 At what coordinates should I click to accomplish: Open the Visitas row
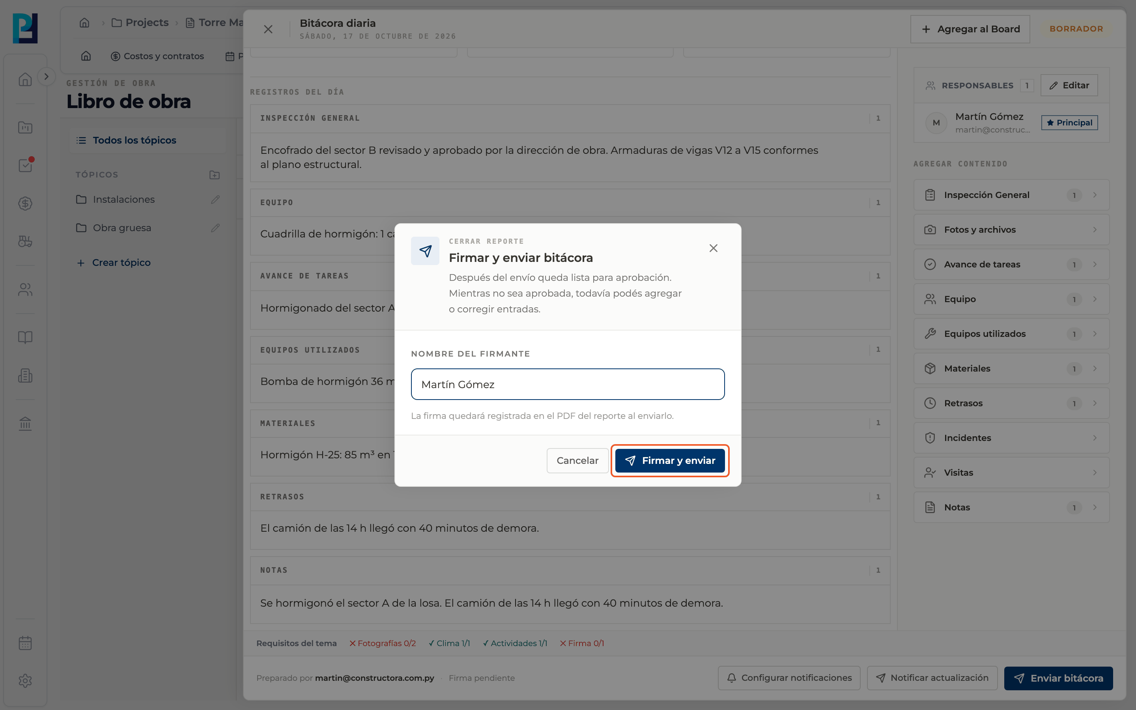[x=1011, y=473]
